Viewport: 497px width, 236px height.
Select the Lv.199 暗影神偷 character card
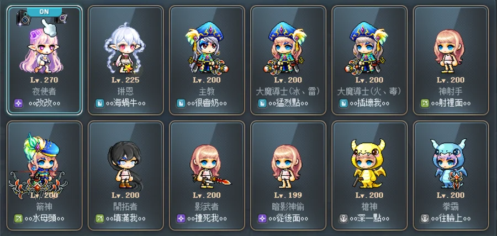pos(288,175)
